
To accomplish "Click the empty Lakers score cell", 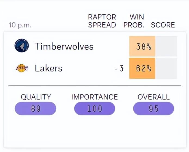I will [x=166, y=68].
